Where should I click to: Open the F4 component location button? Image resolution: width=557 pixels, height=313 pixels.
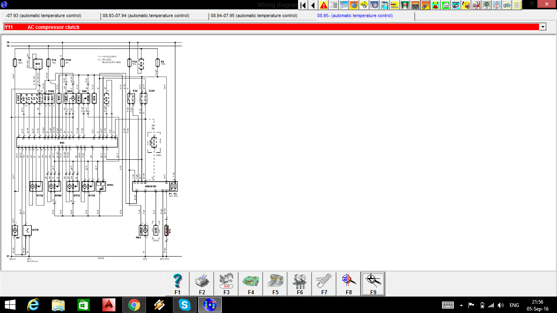(x=251, y=284)
